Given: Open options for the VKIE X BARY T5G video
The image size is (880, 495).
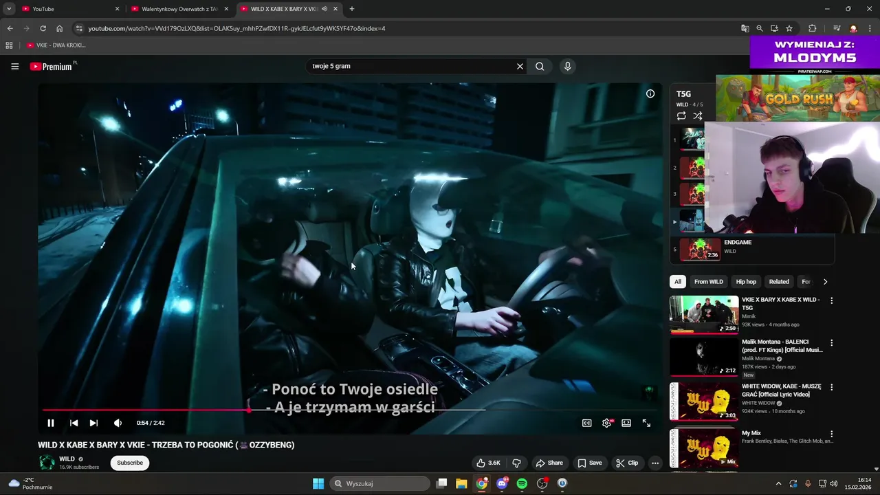Looking at the screenshot, I should click(831, 300).
